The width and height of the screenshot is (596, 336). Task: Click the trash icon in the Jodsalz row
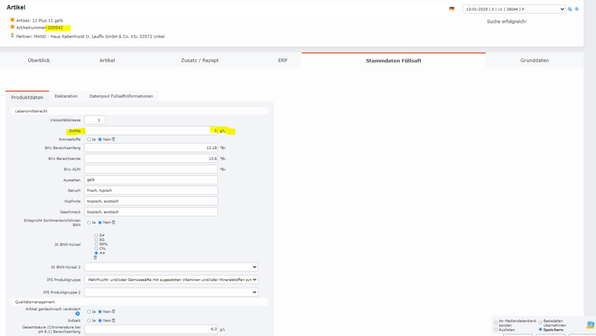click(113, 321)
